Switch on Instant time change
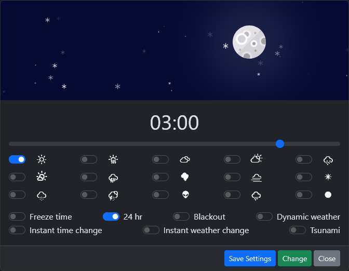Viewport: 349px width, 271px height. 17,230
